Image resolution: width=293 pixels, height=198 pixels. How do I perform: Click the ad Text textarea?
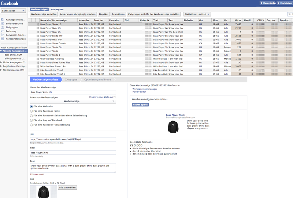pos(73,168)
